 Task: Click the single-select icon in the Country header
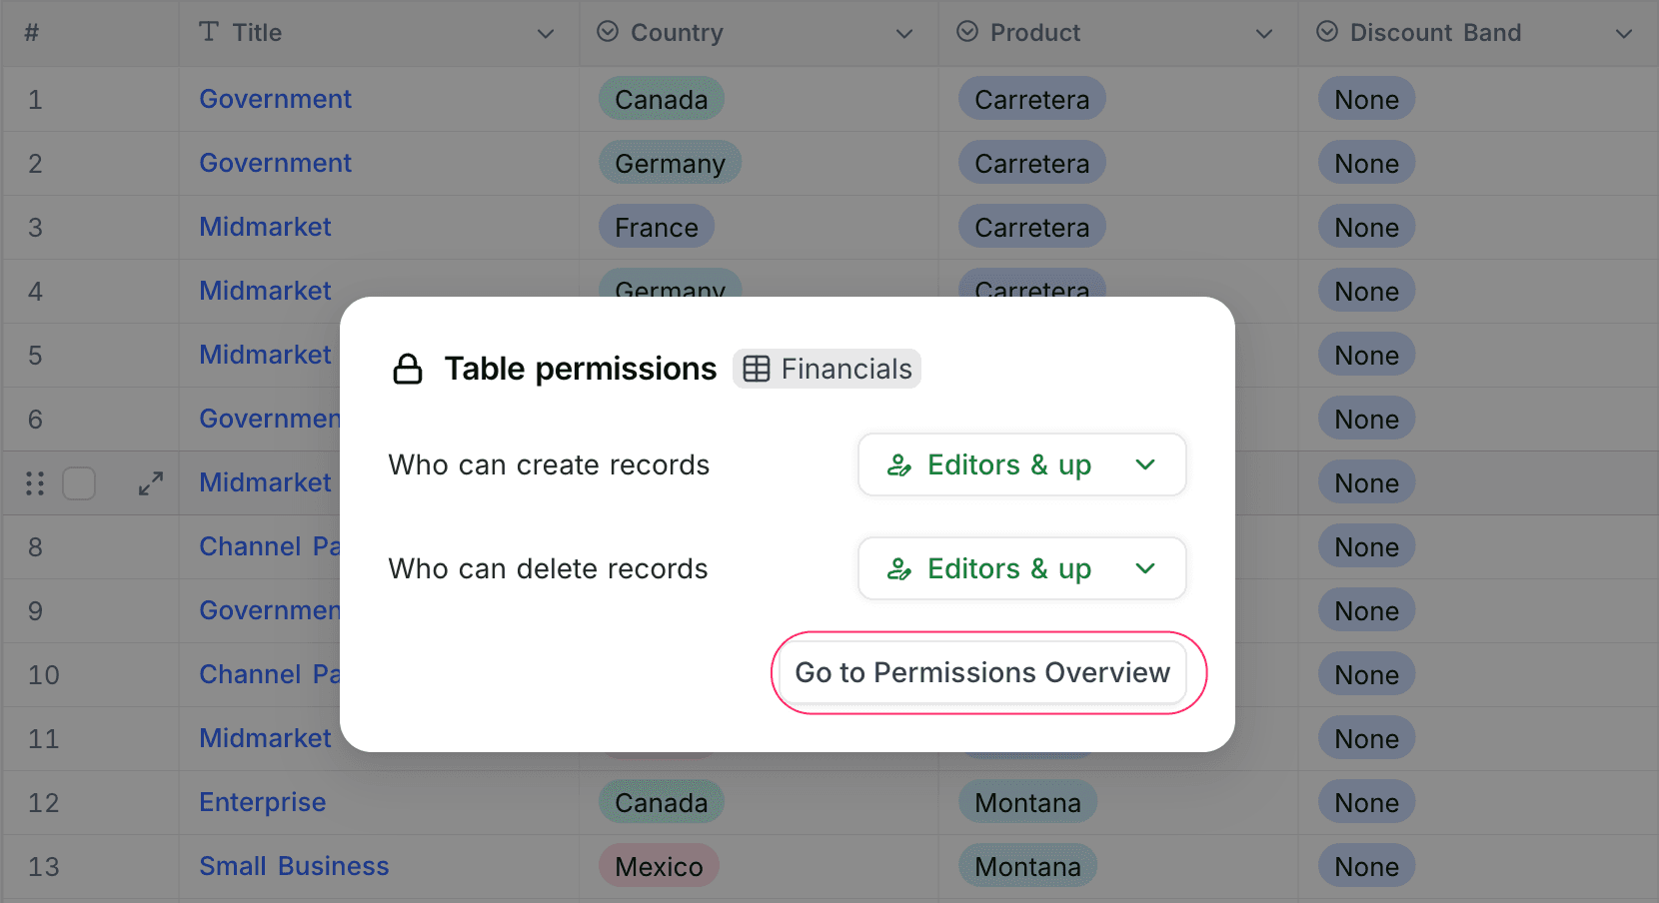click(607, 31)
